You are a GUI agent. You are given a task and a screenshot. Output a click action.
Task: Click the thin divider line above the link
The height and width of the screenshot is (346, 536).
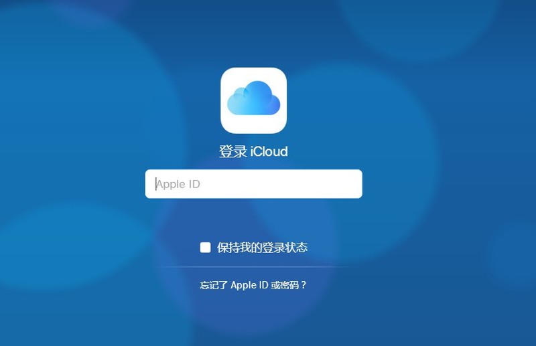(x=253, y=266)
